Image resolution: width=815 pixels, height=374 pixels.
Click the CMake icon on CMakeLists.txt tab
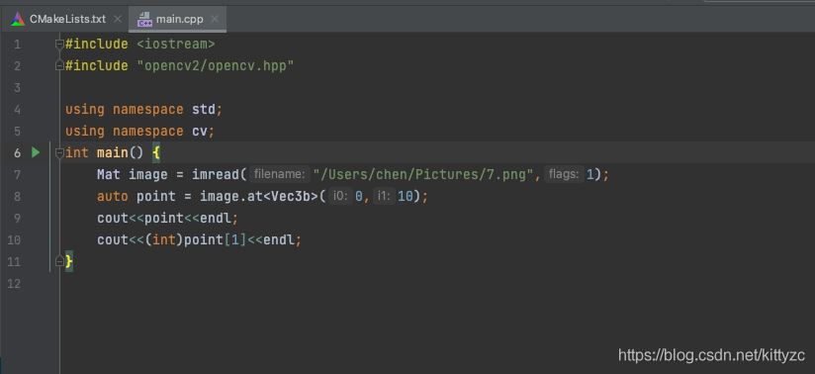point(18,19)
